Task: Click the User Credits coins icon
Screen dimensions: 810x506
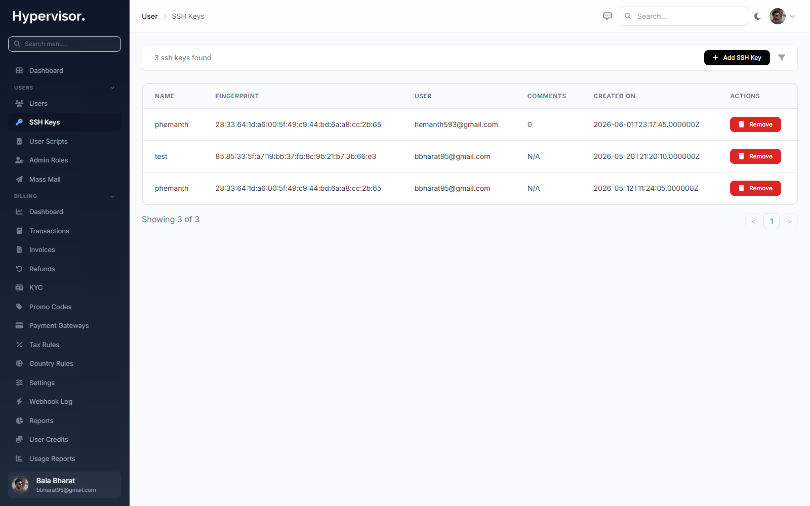Action: (19, 439)
